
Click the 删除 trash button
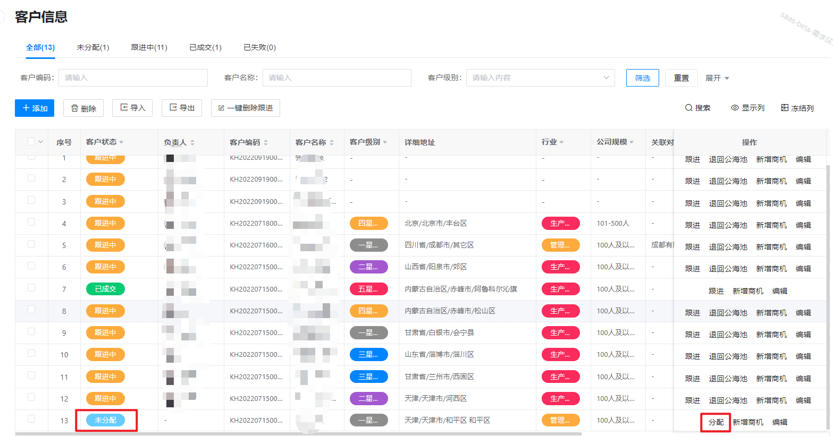[x=83, y=108]
